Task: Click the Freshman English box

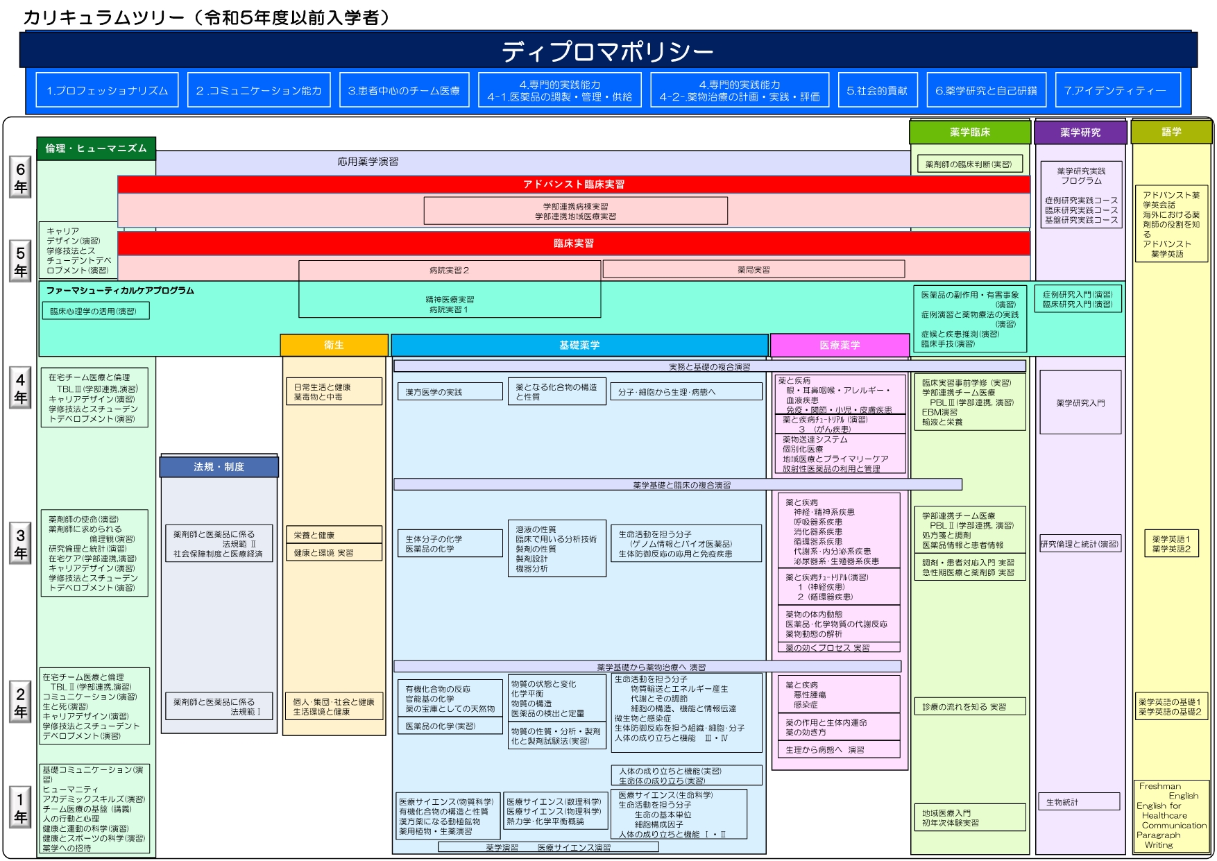Action: (x=1172, y=815)
